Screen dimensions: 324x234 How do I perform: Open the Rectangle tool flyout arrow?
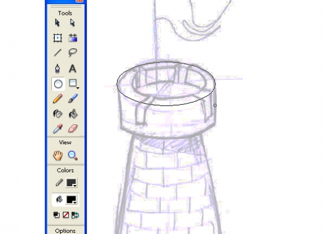coord(78,88)
